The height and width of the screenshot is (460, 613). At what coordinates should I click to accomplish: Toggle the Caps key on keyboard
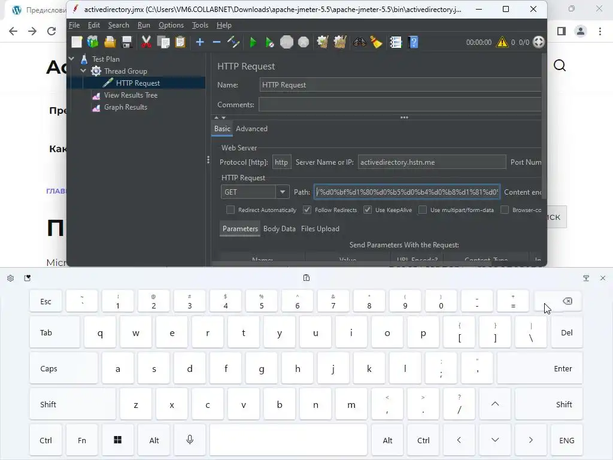(63, 368)
